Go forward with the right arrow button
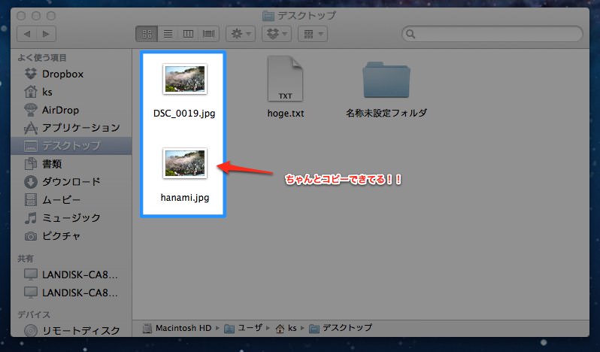This screenshot has width=600, height=352. (47, 34)
